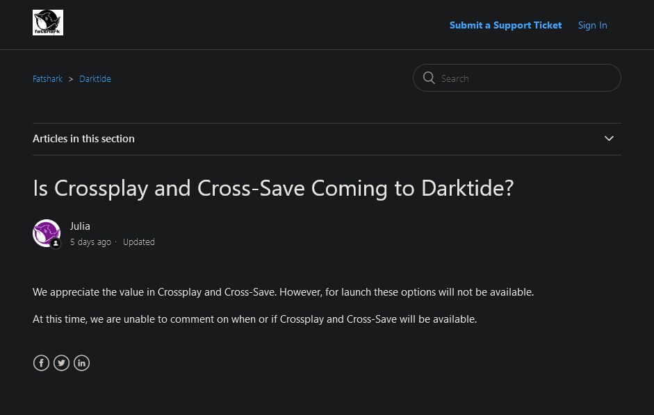654x415 pixels.
Task: Share the article on Twitter
Action: click(x=61, y=363)
